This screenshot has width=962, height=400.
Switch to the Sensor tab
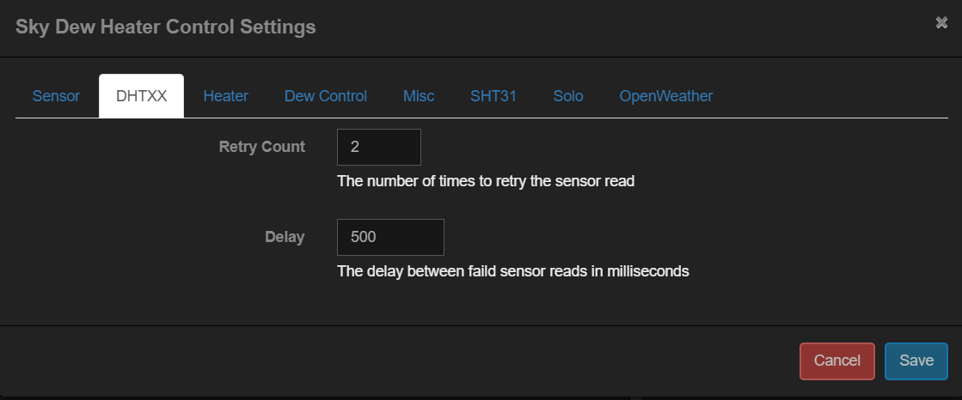click(56, 96)
